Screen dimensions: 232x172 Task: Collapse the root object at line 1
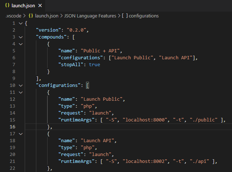point(21,23)
